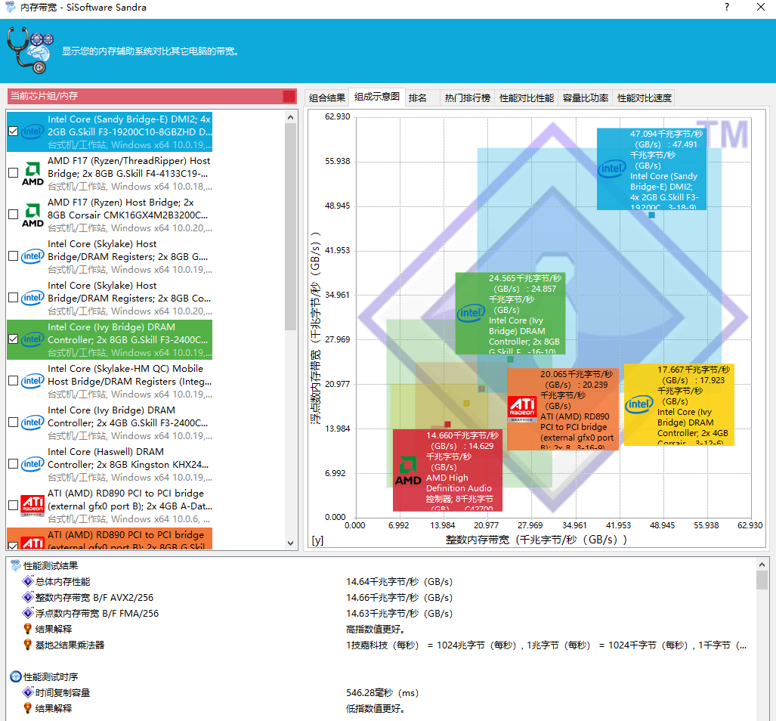Uncheck Intel Sandy Bridge-E DMI2 checkbox
This screenshot has height=721, width=776.
click(x=14, y=132)
